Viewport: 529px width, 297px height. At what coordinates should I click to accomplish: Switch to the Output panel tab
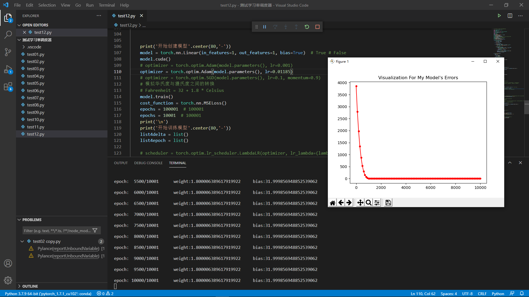(x=121, y=163)
